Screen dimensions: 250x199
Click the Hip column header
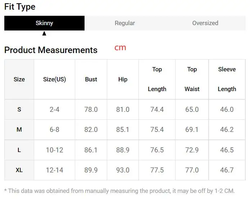[123, 79]
